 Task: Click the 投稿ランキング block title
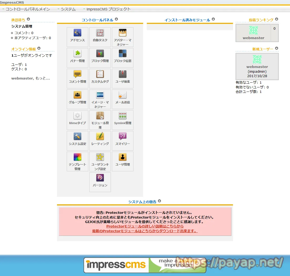coord(261,20)
